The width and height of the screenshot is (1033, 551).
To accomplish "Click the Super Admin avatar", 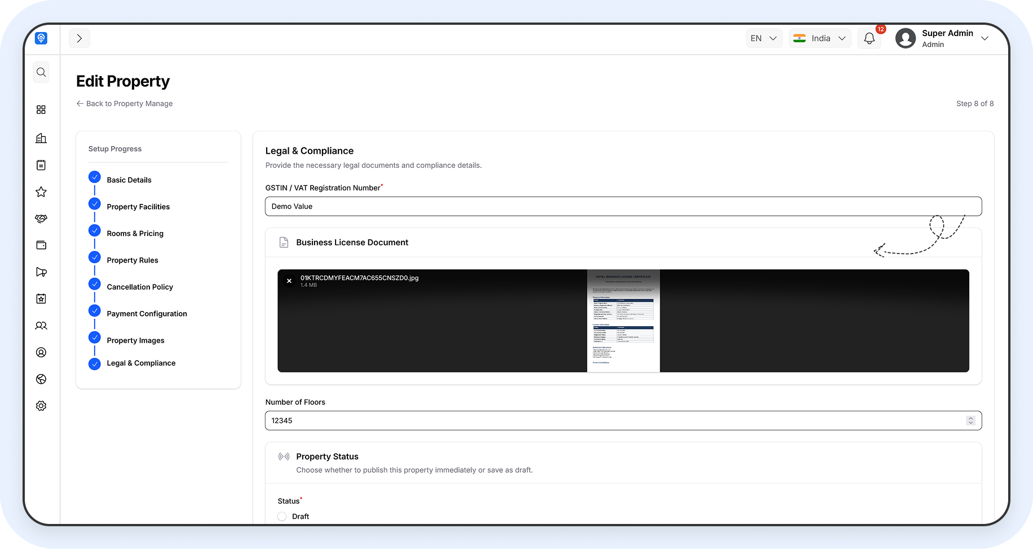I will click(x=906, y=38).
